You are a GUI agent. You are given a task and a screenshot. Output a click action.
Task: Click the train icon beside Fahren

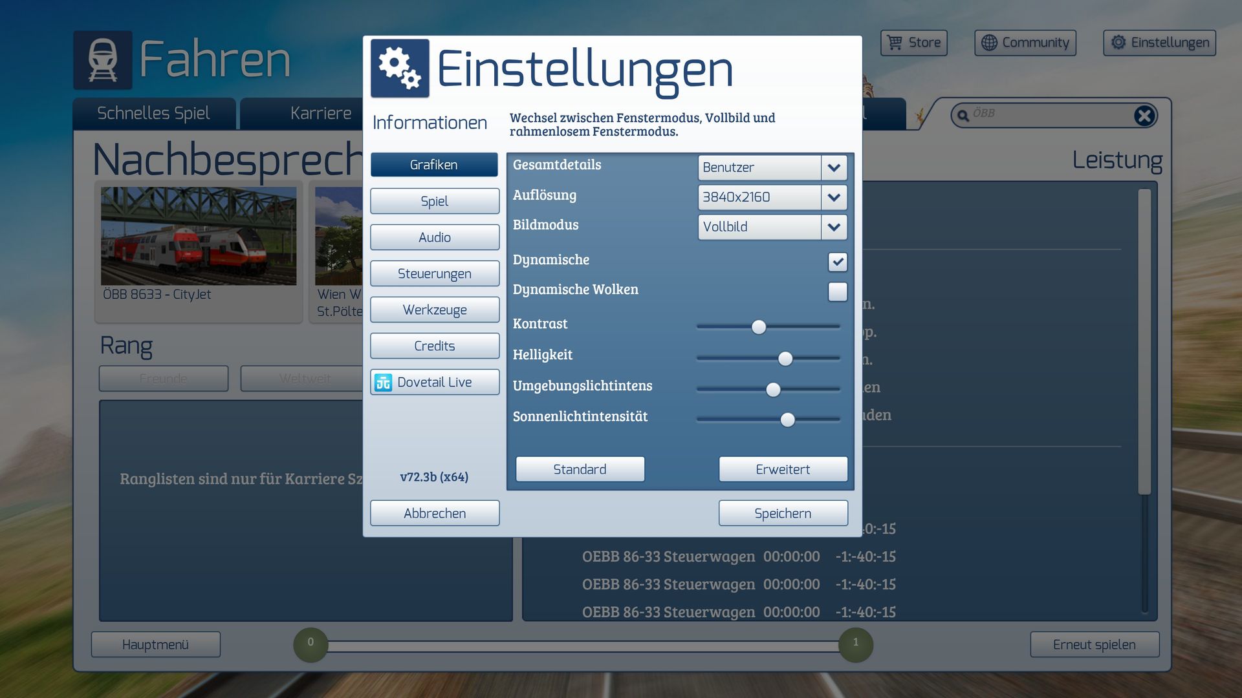pyautogui.click(x=102, y=60)
